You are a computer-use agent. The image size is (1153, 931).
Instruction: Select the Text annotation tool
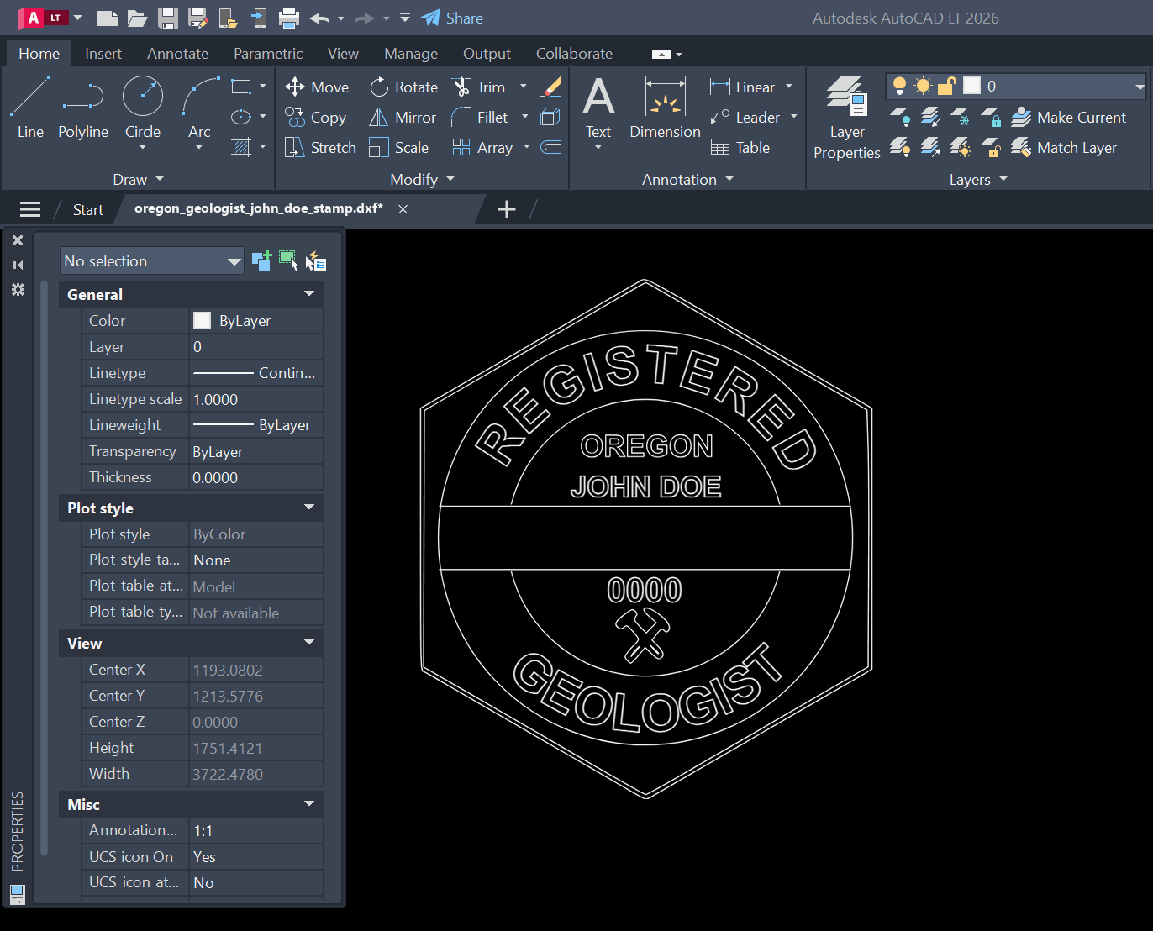pyautogui.click(x=598, y=108)
